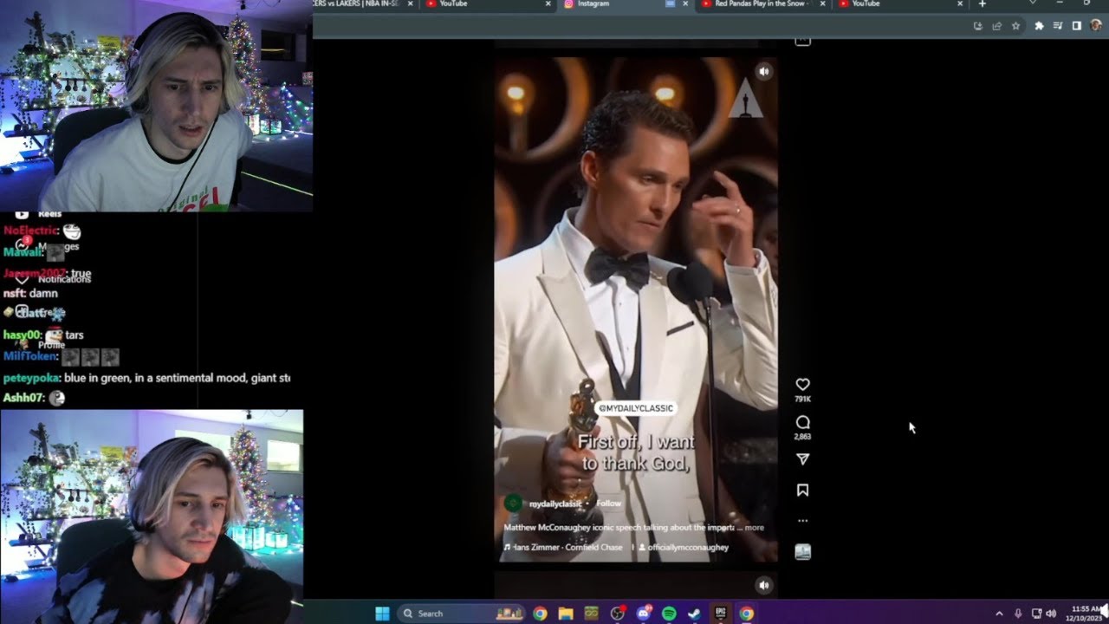1109x624 pixels.
Task: Click chat username MilfToken
Action: (x=30, y=356)
